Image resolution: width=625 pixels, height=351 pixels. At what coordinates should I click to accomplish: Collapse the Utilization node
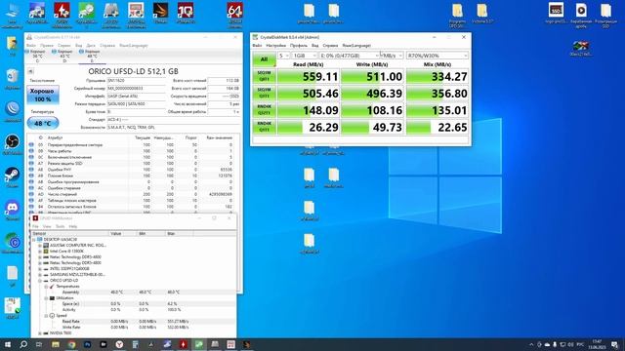46,298
